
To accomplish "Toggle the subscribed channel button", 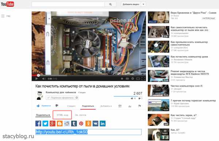I will pyautogui.click(x=61, y=98).
